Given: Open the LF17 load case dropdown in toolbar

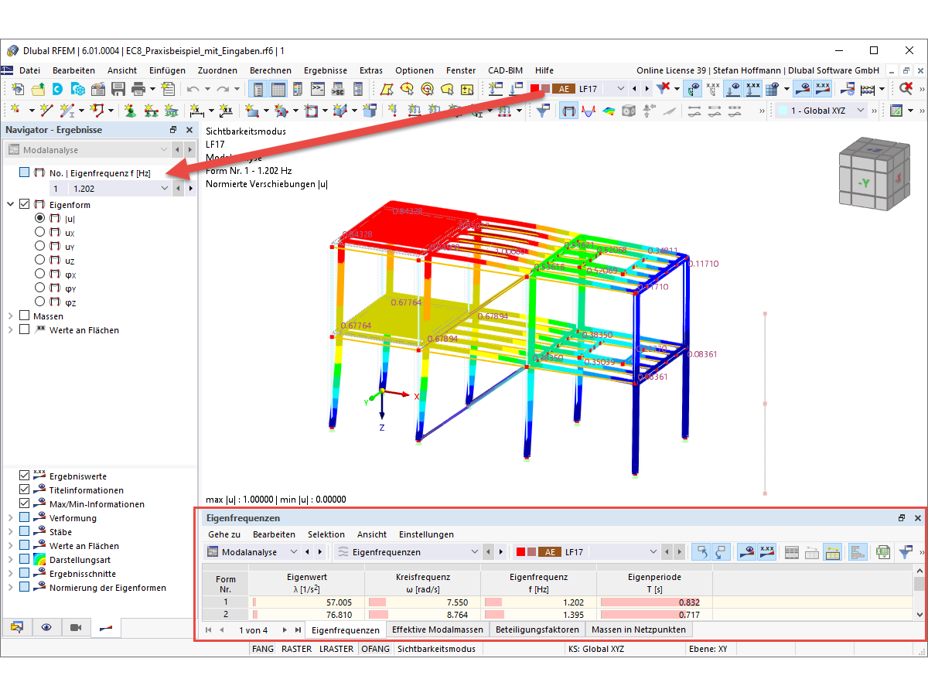Looking at the screenshot, I should [619, 89].
